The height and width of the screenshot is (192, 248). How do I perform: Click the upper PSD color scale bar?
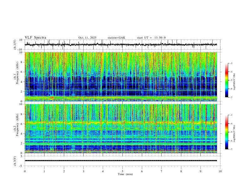226,80
